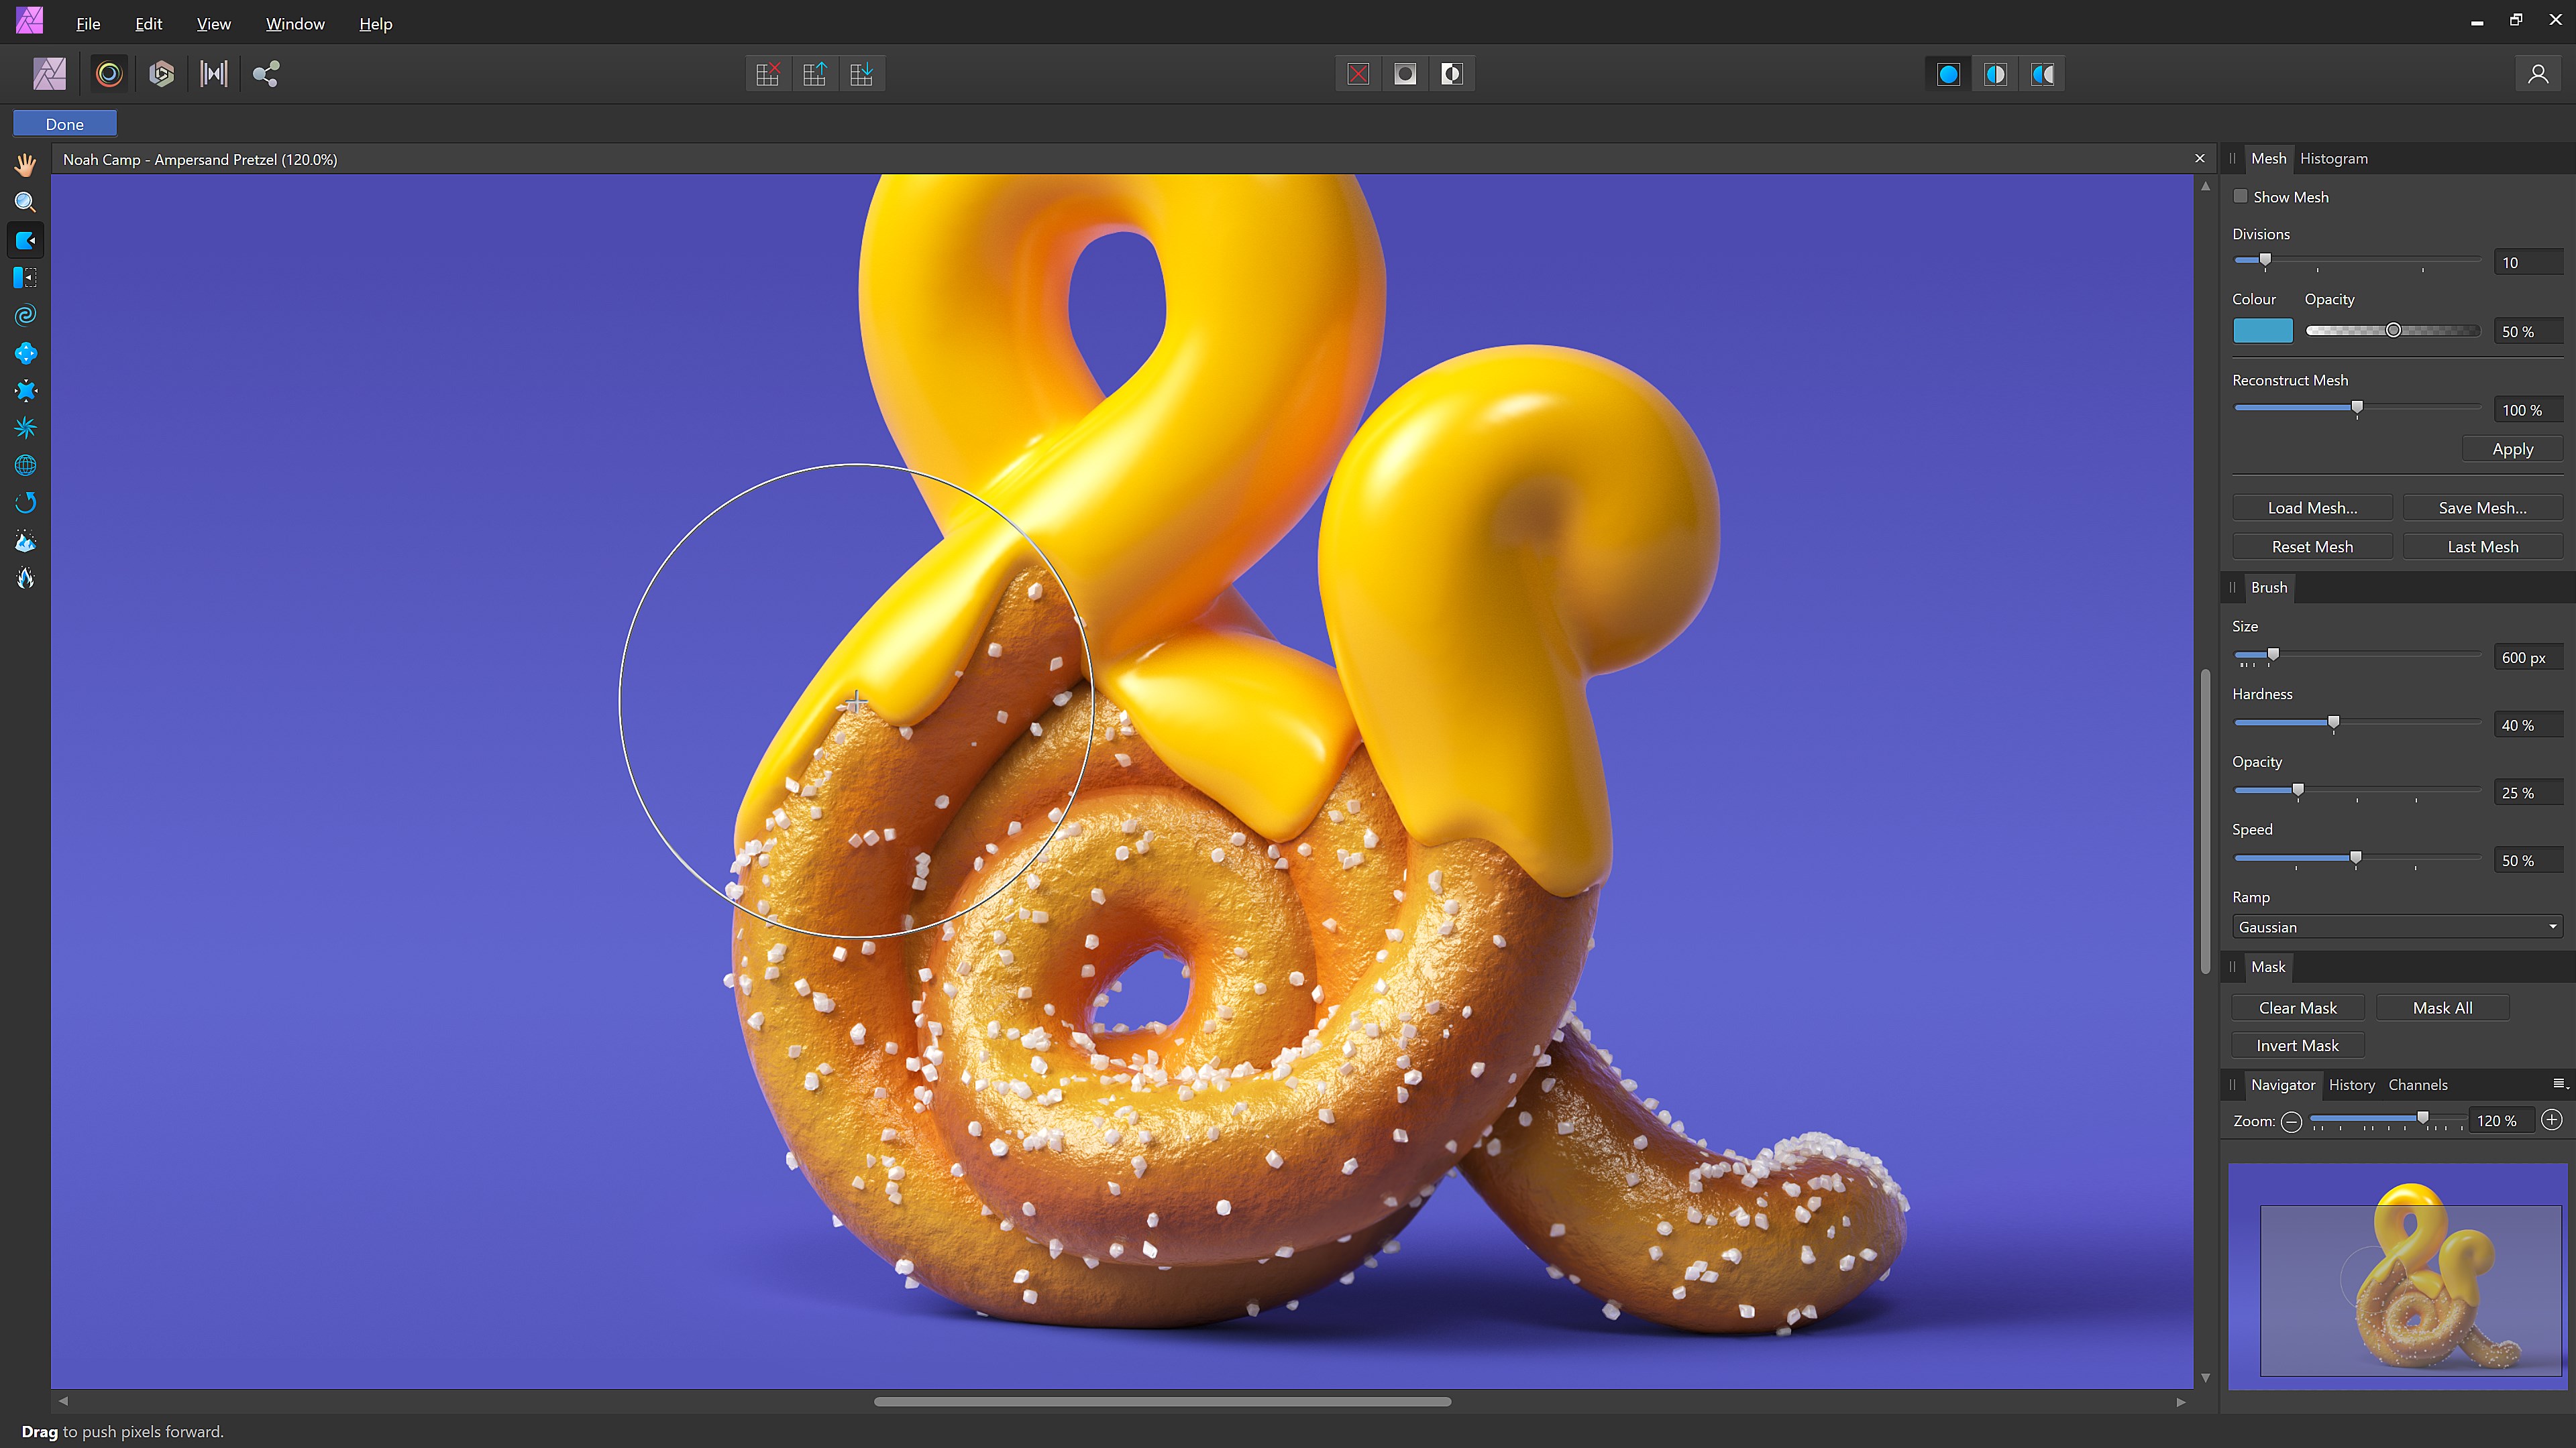The image size is (2576, 1448).
Task: Switch to the Develop persona icon
Action: pos(161,74)
